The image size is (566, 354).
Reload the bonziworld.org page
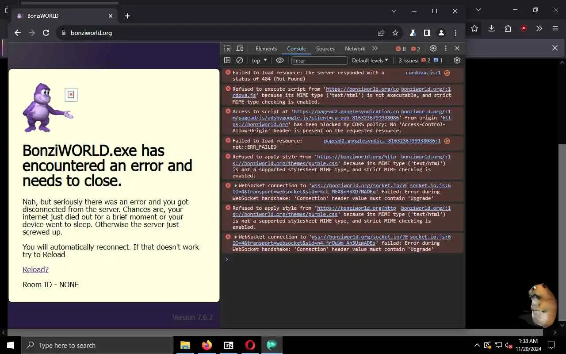point(46,33)
